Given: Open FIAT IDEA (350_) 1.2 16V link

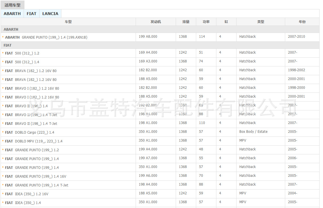Looking at the screenshot, I should coord(26,194).
